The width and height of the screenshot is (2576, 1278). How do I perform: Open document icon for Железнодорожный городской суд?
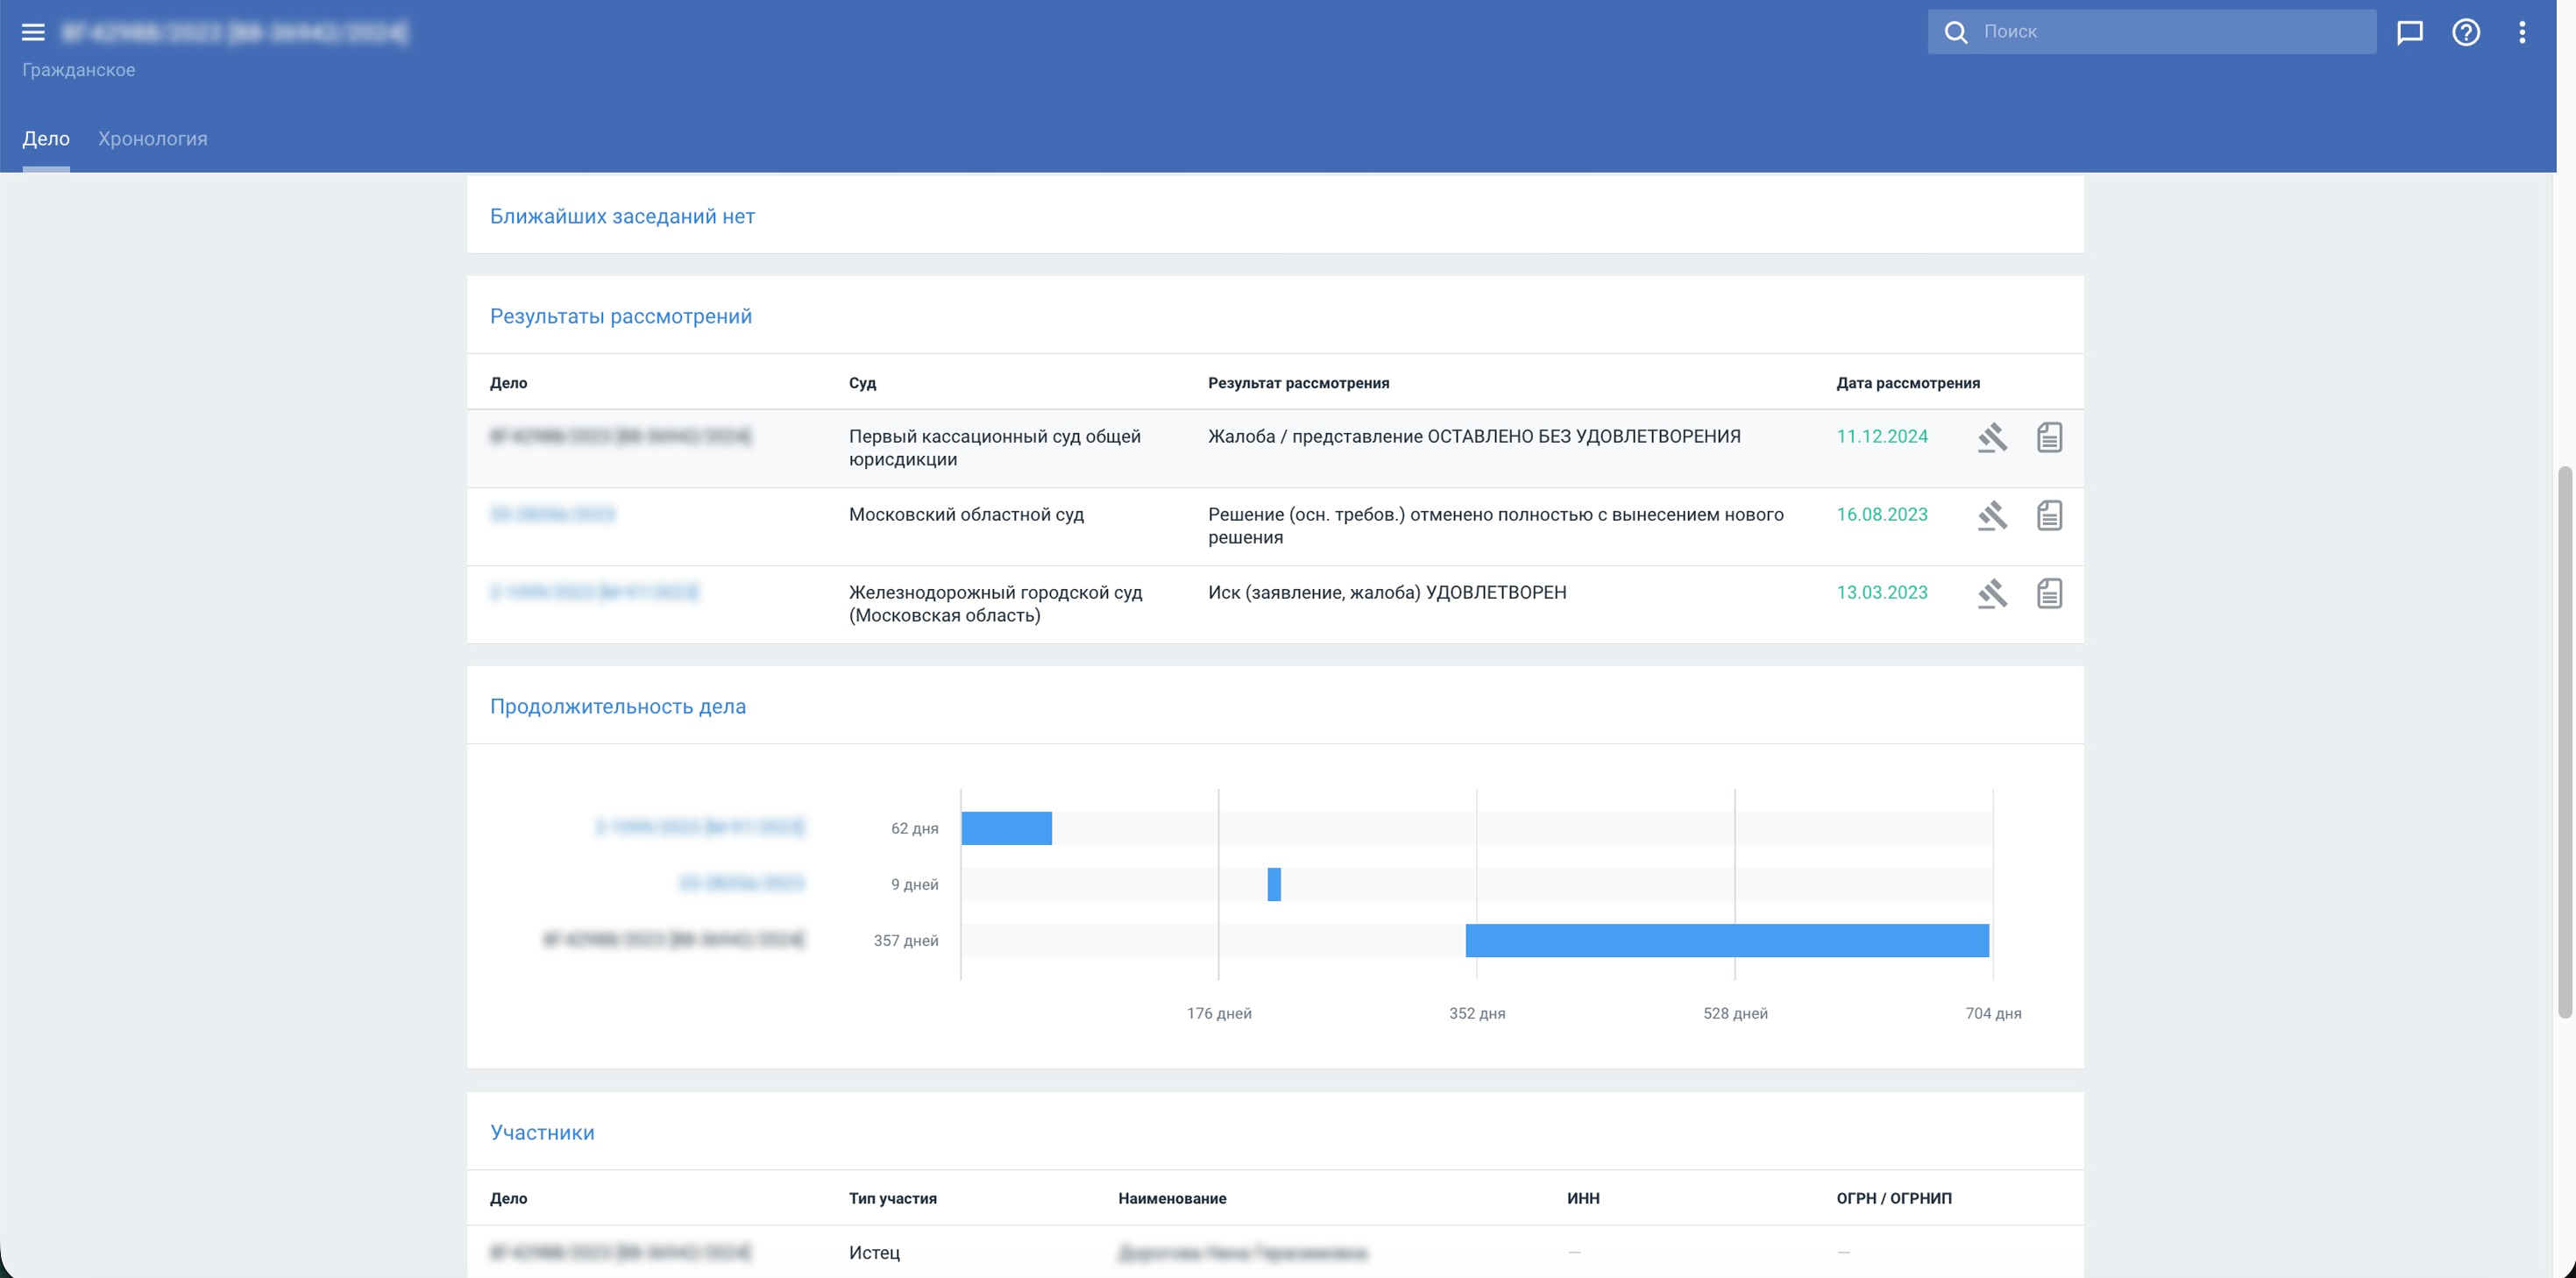click(2049, 593)
